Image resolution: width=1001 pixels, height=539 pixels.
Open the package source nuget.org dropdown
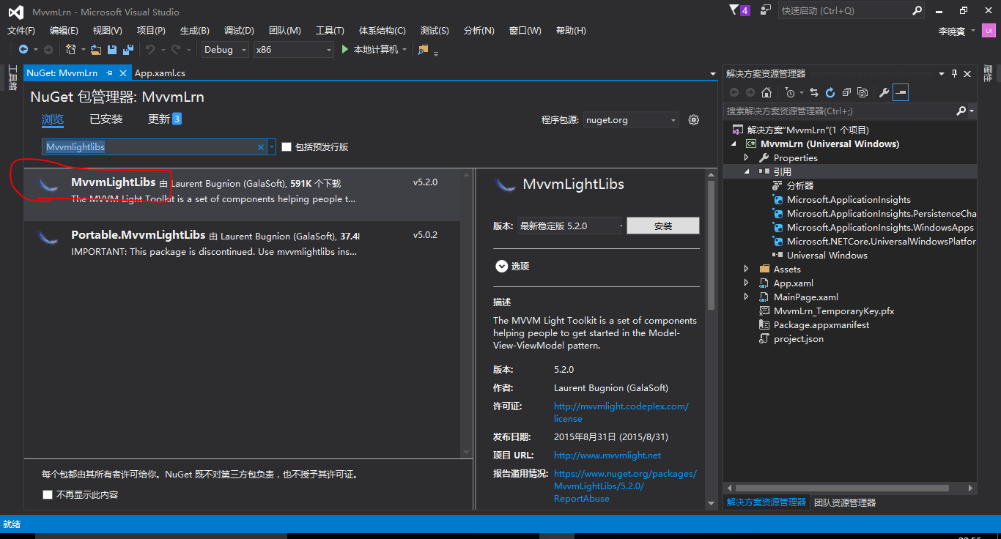(x=631, y=120)
